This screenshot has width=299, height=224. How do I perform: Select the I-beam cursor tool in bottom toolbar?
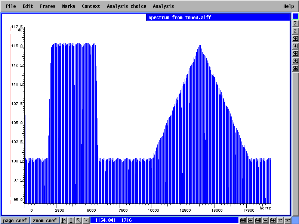[71, 220]
